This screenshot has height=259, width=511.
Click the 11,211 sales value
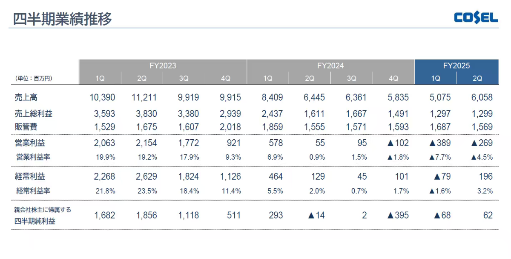[x=144, y=98]
